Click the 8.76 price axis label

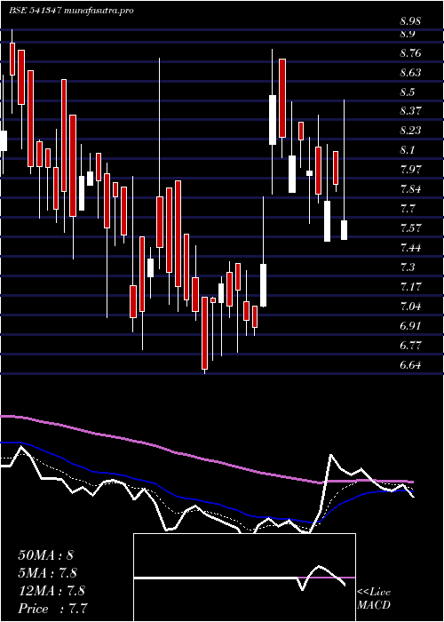tap(410, 53)
